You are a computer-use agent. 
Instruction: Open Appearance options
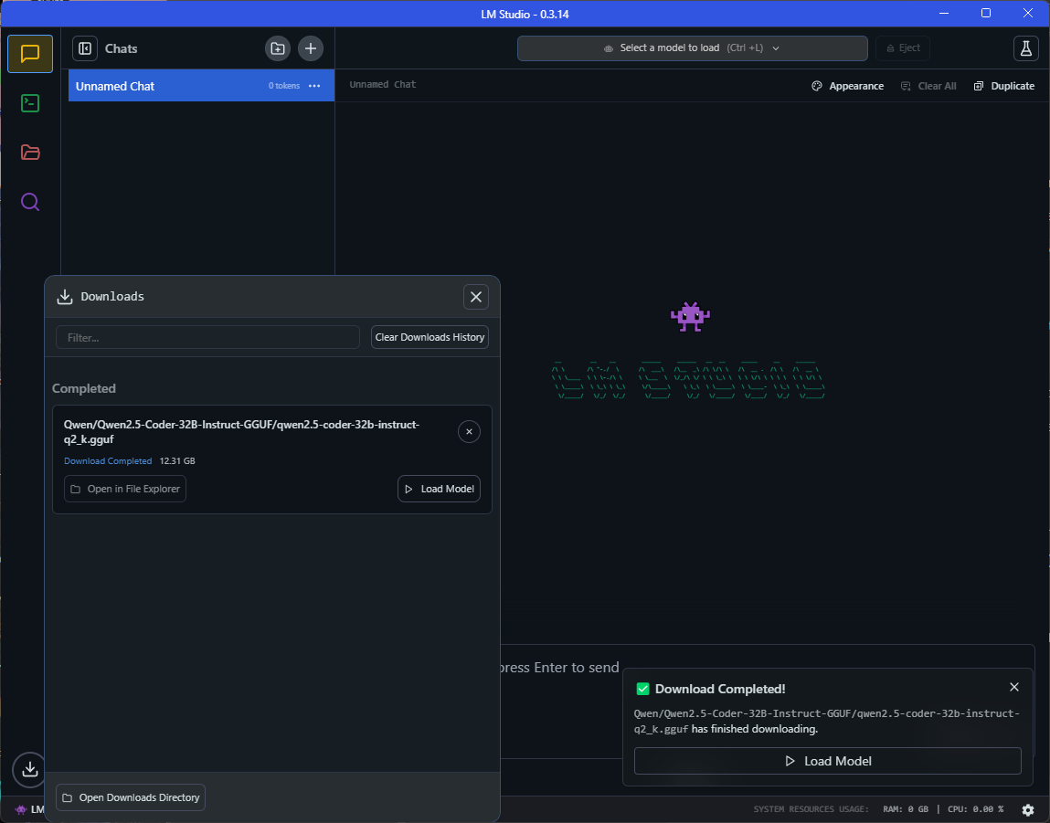pyautogui.click(x=848, y=86)
